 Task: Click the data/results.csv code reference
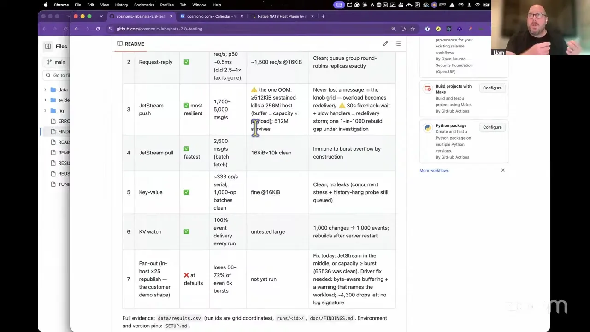(x=179, y=318)
